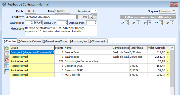Viewport: 180px width, 95px height.
Task: Click the Dep.Sal.Fam. input field
Action: (92, 22)
